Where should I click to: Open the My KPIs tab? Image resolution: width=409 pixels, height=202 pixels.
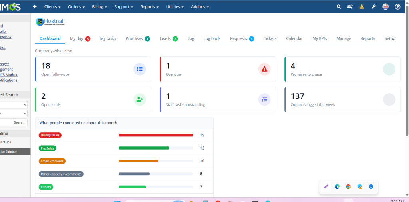click(320, 38)
